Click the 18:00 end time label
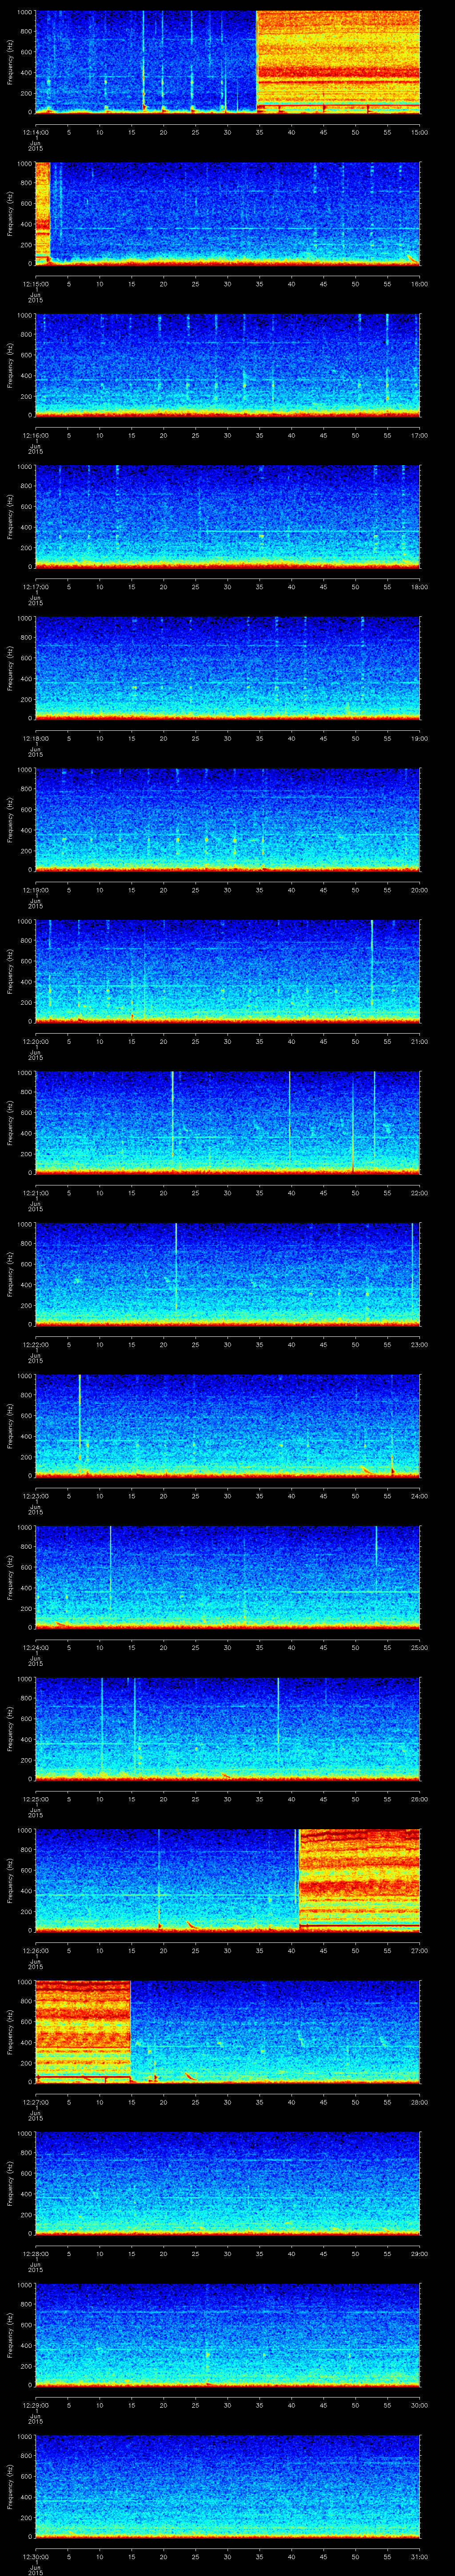Image resolution: width=455 pixels, height=2576 pixels. pos(420,587)
